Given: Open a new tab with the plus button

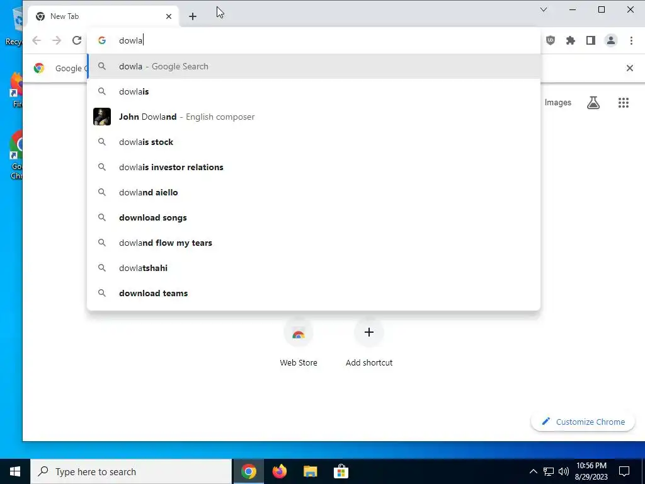Looking at the screenshot, I should (193, 16).
